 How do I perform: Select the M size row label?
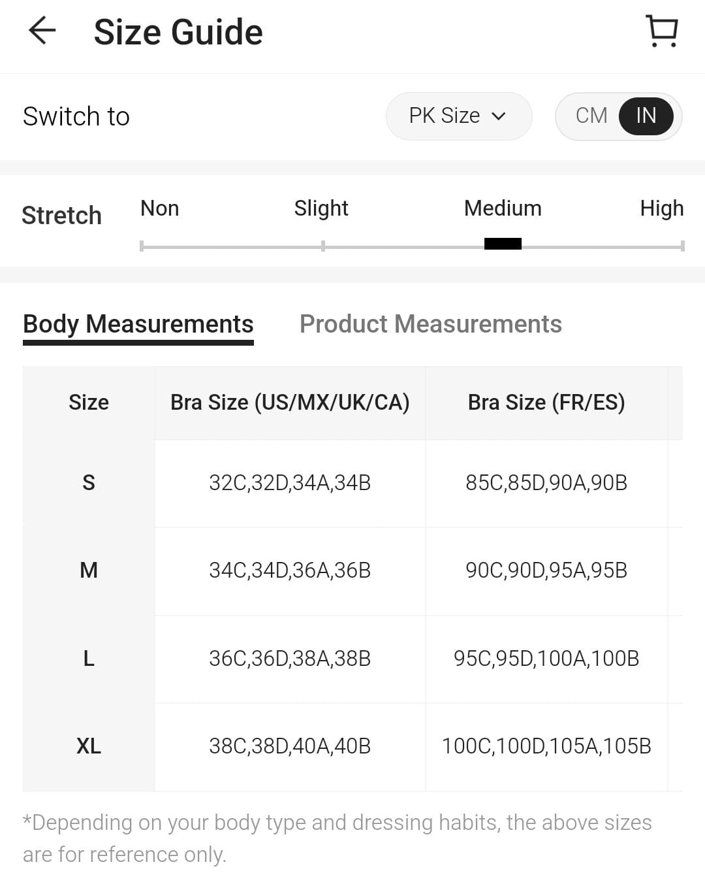click(x=89, y=570)
